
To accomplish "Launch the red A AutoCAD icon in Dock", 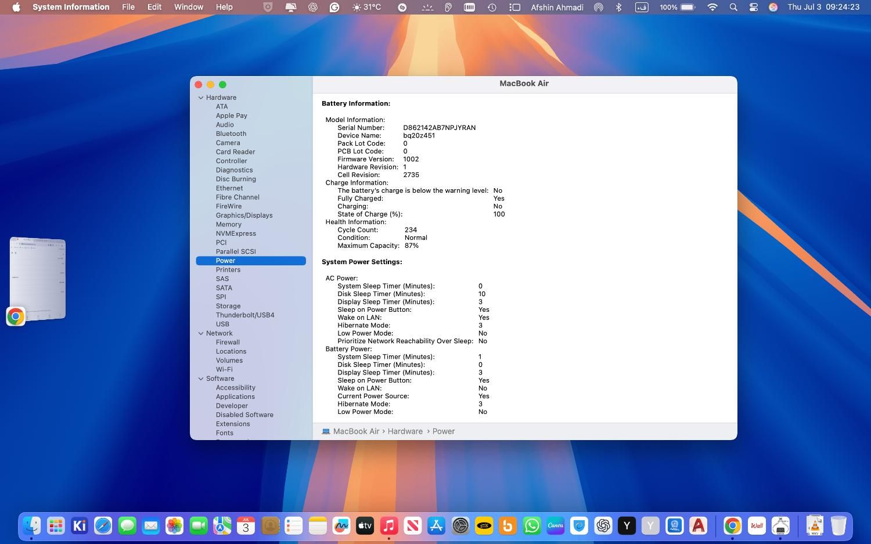I will (x=699, y=526).
